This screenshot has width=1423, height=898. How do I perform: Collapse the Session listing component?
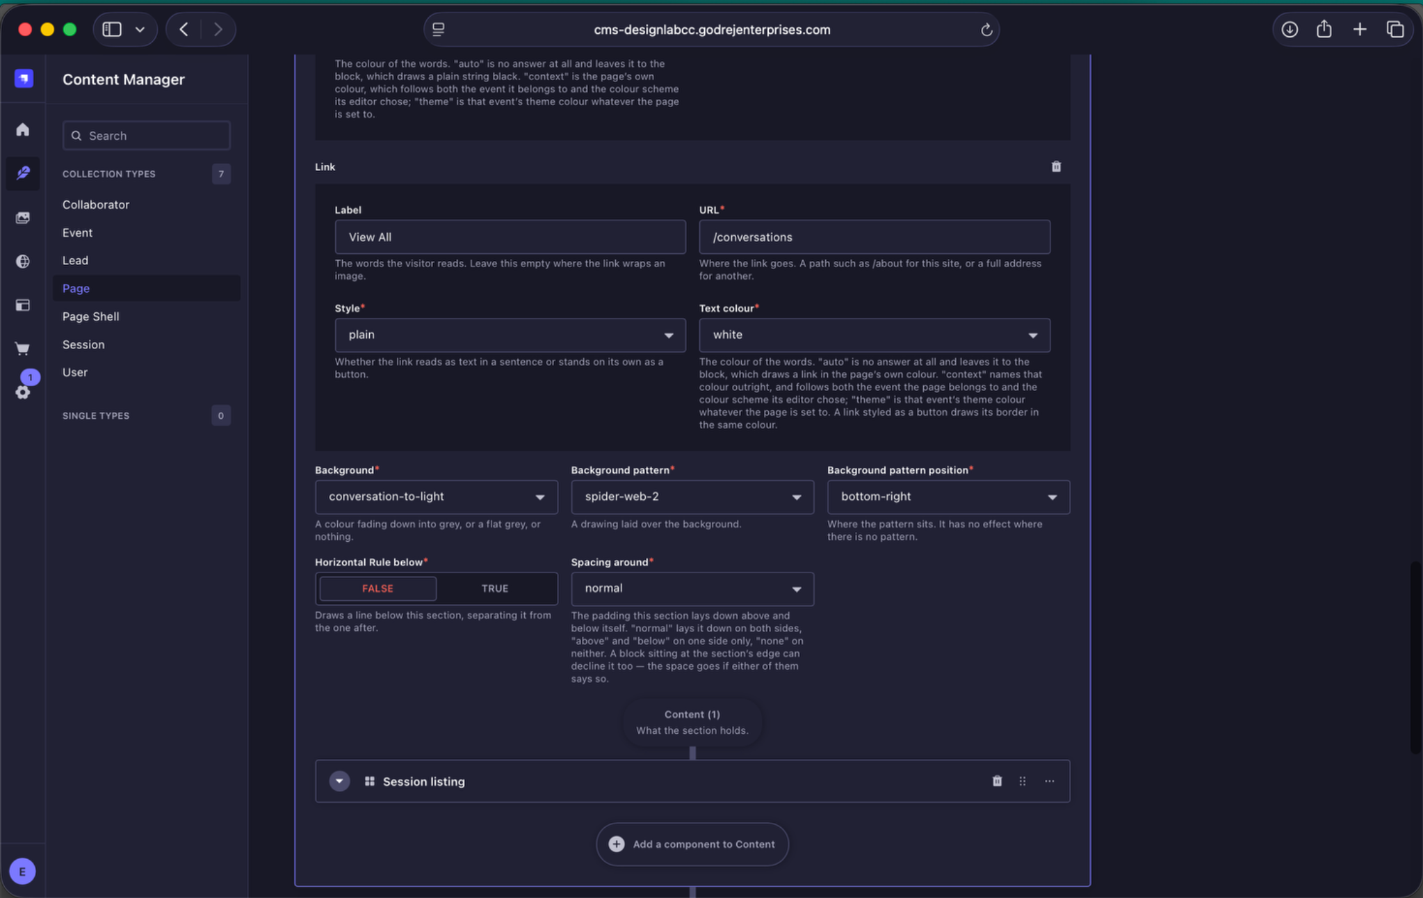pos(339,781)
